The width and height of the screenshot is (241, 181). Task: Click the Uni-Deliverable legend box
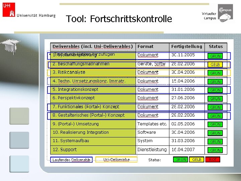click(116, 160)
